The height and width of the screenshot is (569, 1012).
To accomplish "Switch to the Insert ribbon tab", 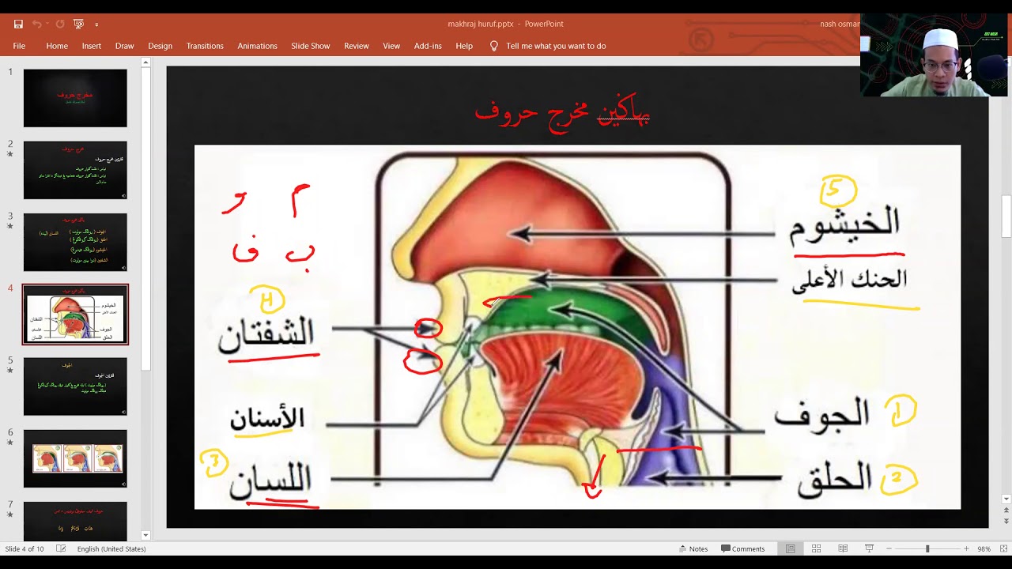I will pos(92,46).
